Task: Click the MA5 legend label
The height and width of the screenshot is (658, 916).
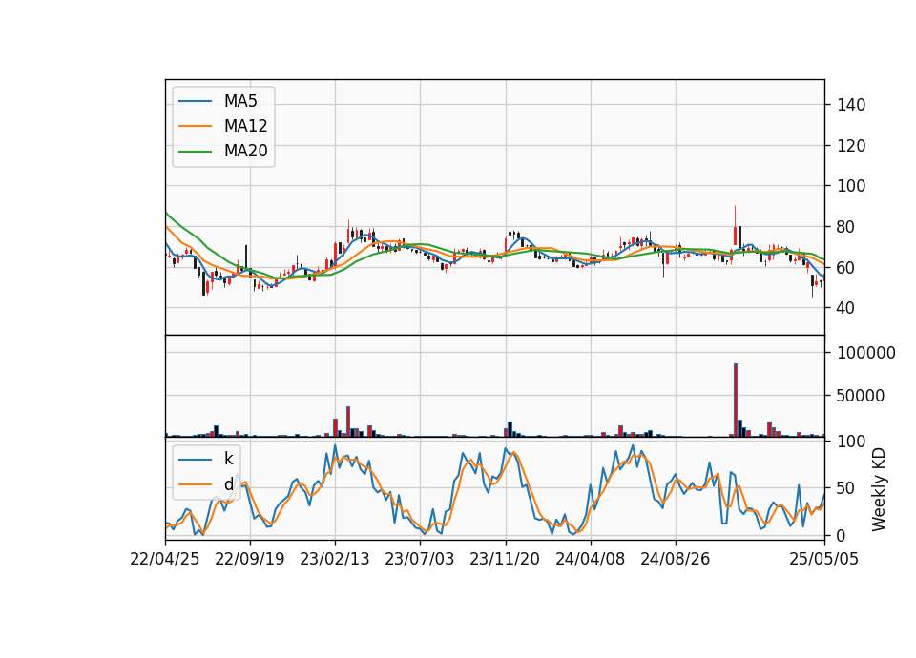Action: [x=240, y=101]
